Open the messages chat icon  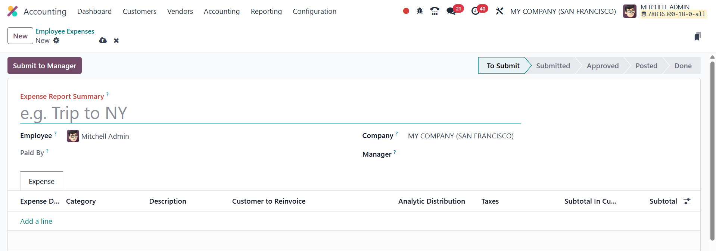click(451, 11)
